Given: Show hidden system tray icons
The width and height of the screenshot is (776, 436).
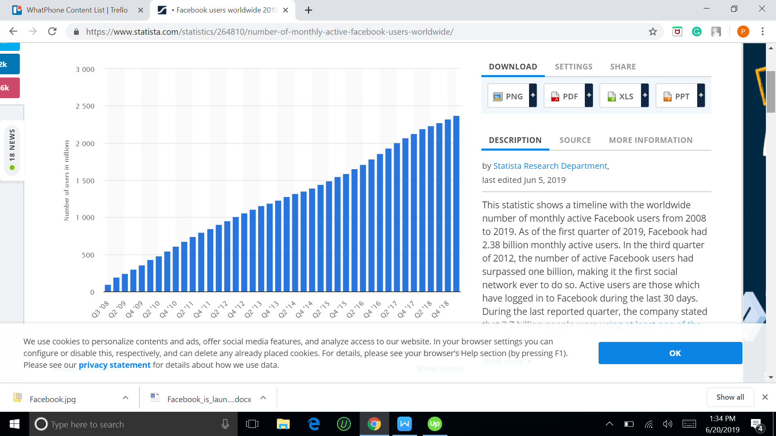Looking at the screenshot, I should point(609,424).
